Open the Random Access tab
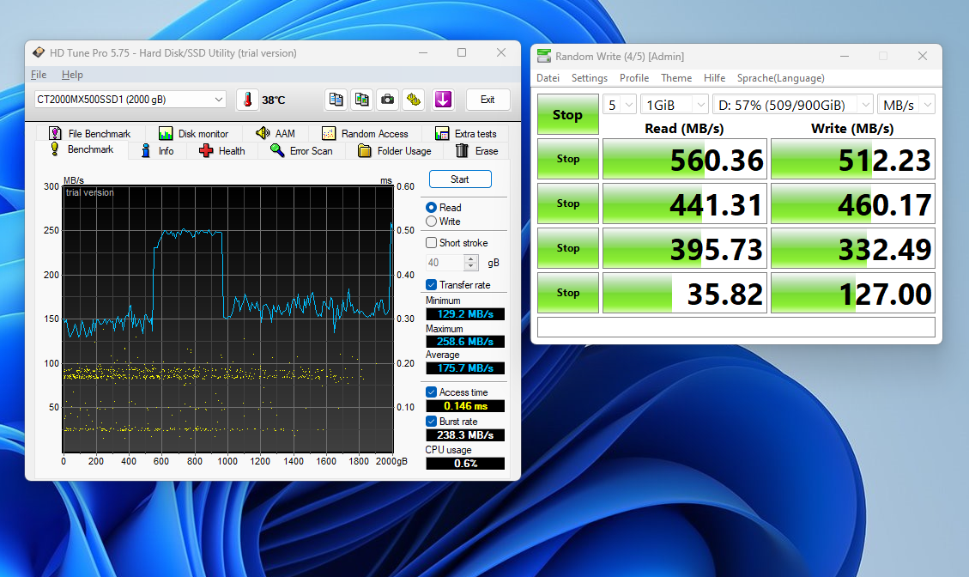 coord(366,134)
